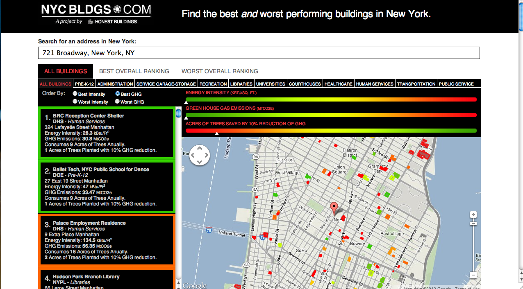The width and height of the screenshot is (523, 289).
Task: Pan the map right with the arrow control
Action: pos(206,155)
